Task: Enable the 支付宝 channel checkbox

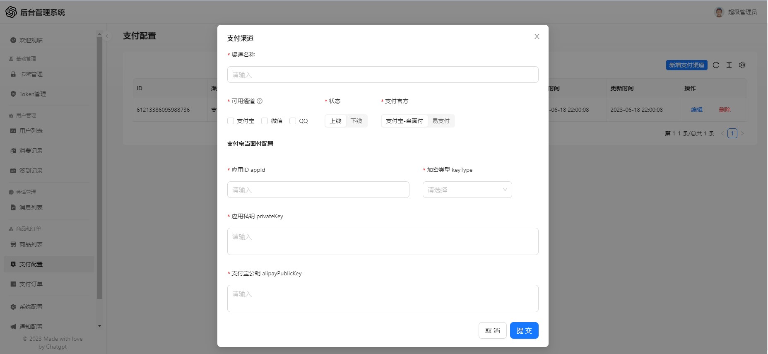Action: 231,121
